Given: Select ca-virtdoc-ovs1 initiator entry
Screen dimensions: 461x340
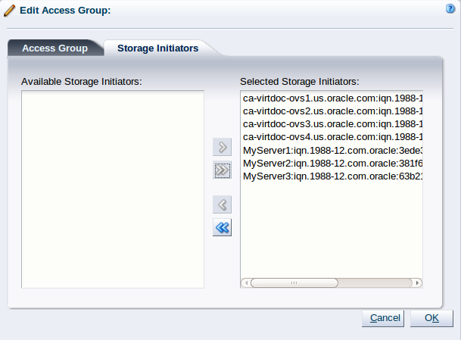Looking at the screenshot, I should coord(332,98).
